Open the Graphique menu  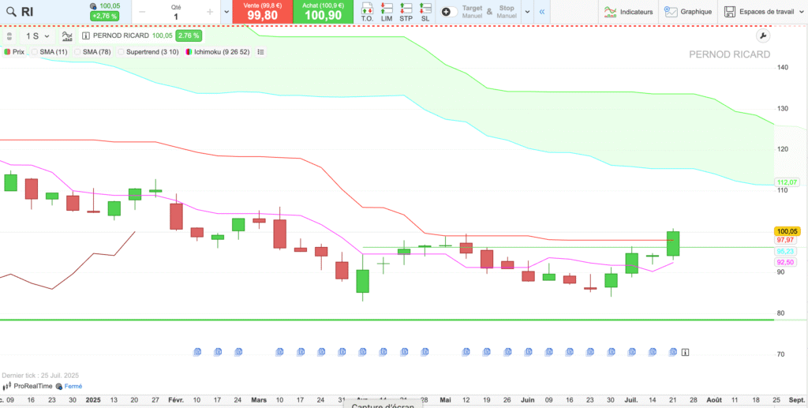point(688,12)
